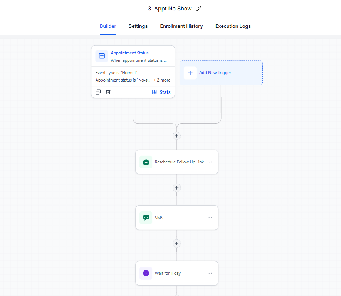The height and width of the screenshot is (296, 341).
Task: Click 'Appointment status is "No-s...' filter text
Action: pos(123,80)
